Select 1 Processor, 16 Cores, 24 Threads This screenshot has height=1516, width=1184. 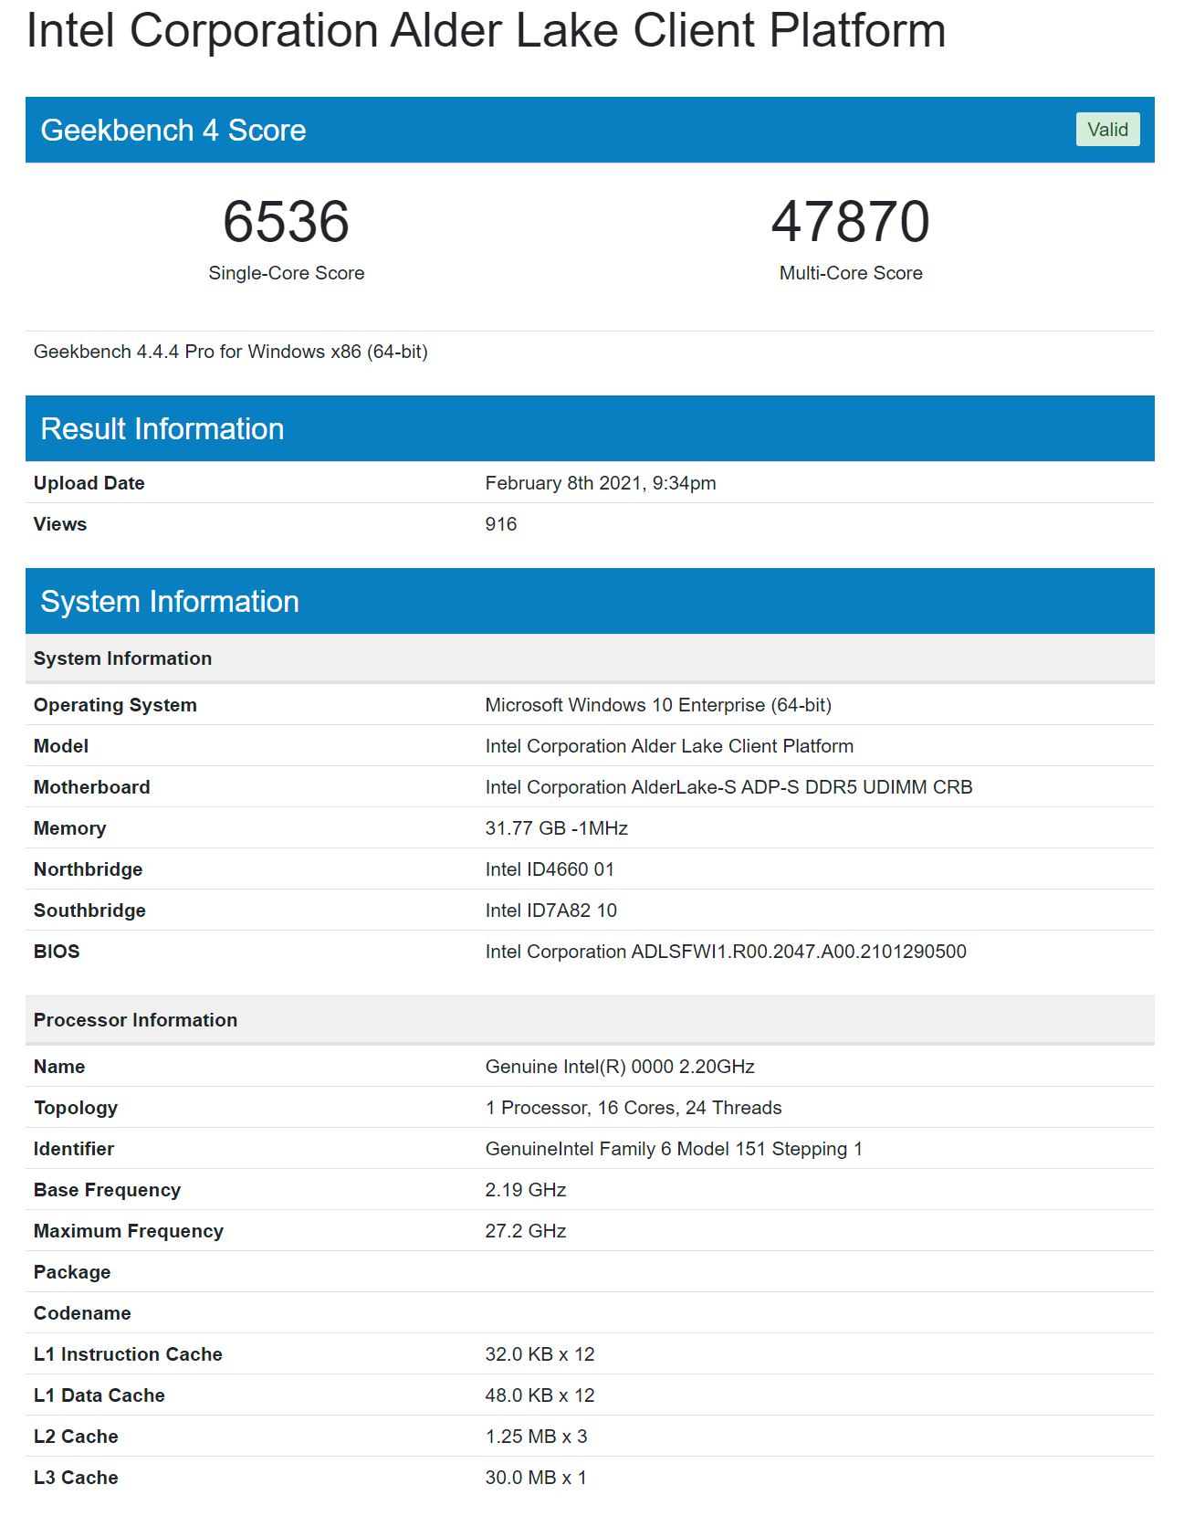click(634, 1108)
